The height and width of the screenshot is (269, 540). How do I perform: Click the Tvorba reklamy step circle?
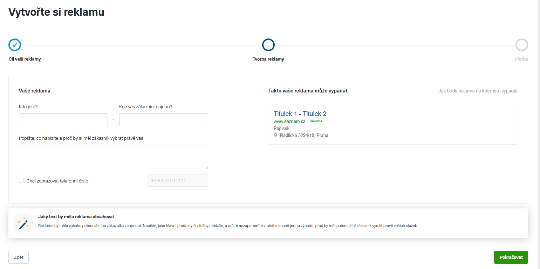click(x=268, y=45)
